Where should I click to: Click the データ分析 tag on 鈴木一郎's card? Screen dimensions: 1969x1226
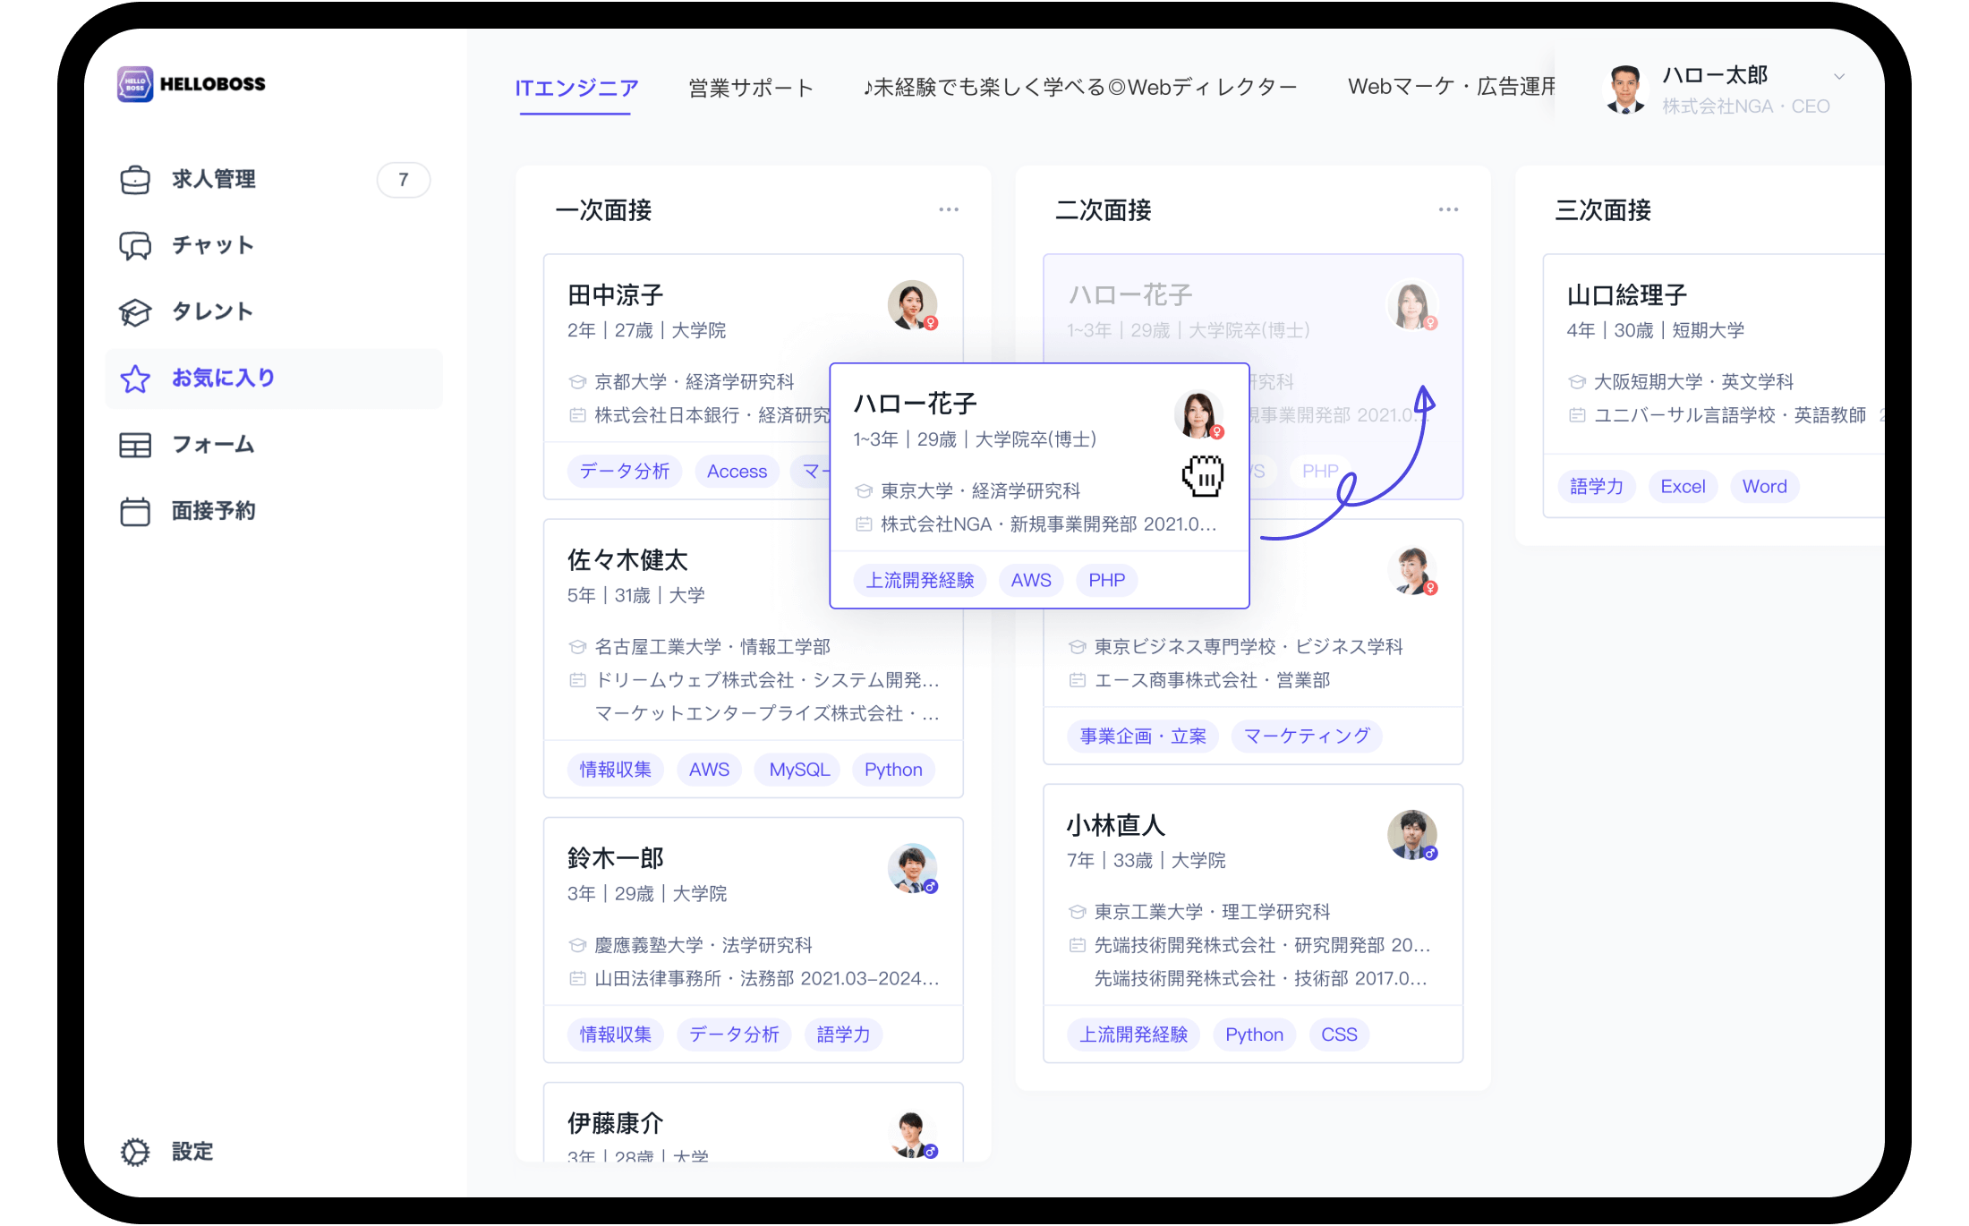734,1034
